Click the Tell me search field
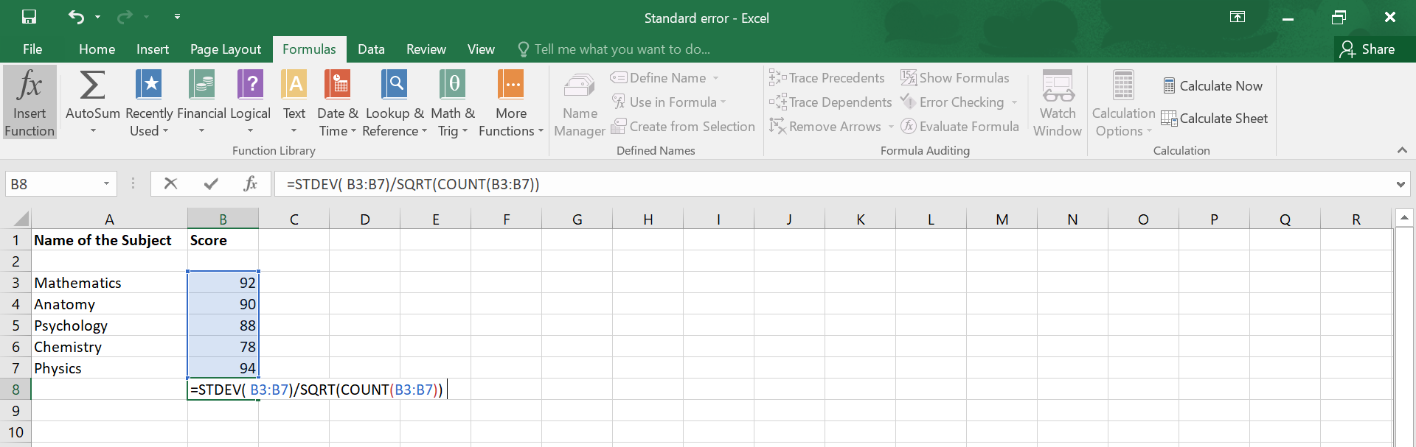Screen dimensions: 1416x447 (622, 49)
